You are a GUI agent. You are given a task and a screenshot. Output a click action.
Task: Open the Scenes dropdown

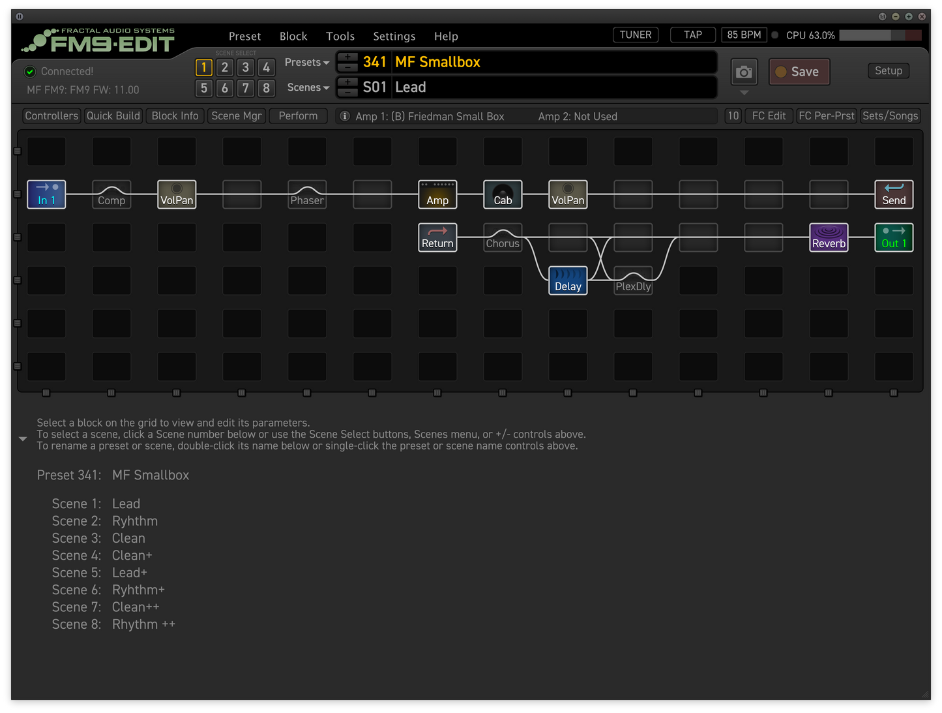point(308,87)
